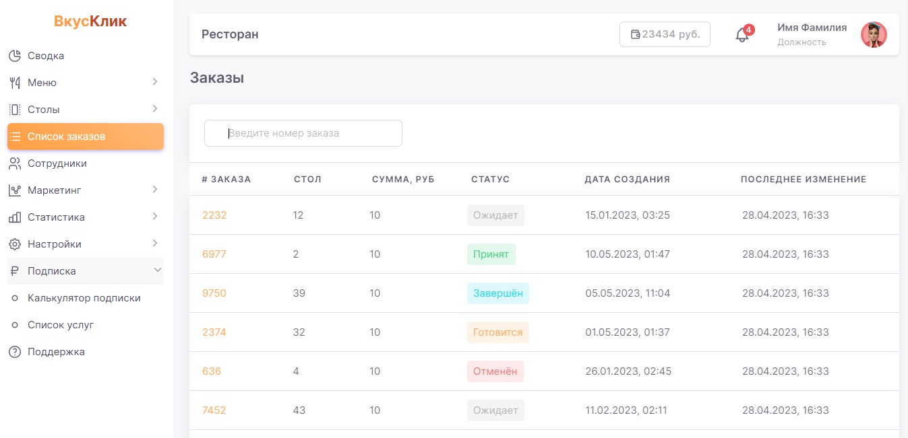This screenshot has width=908, height=438.
Task: Click the order number search field
Action: pos(303,133)
